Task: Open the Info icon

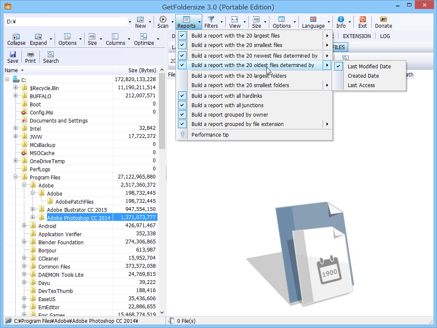Action: [341, 19]
